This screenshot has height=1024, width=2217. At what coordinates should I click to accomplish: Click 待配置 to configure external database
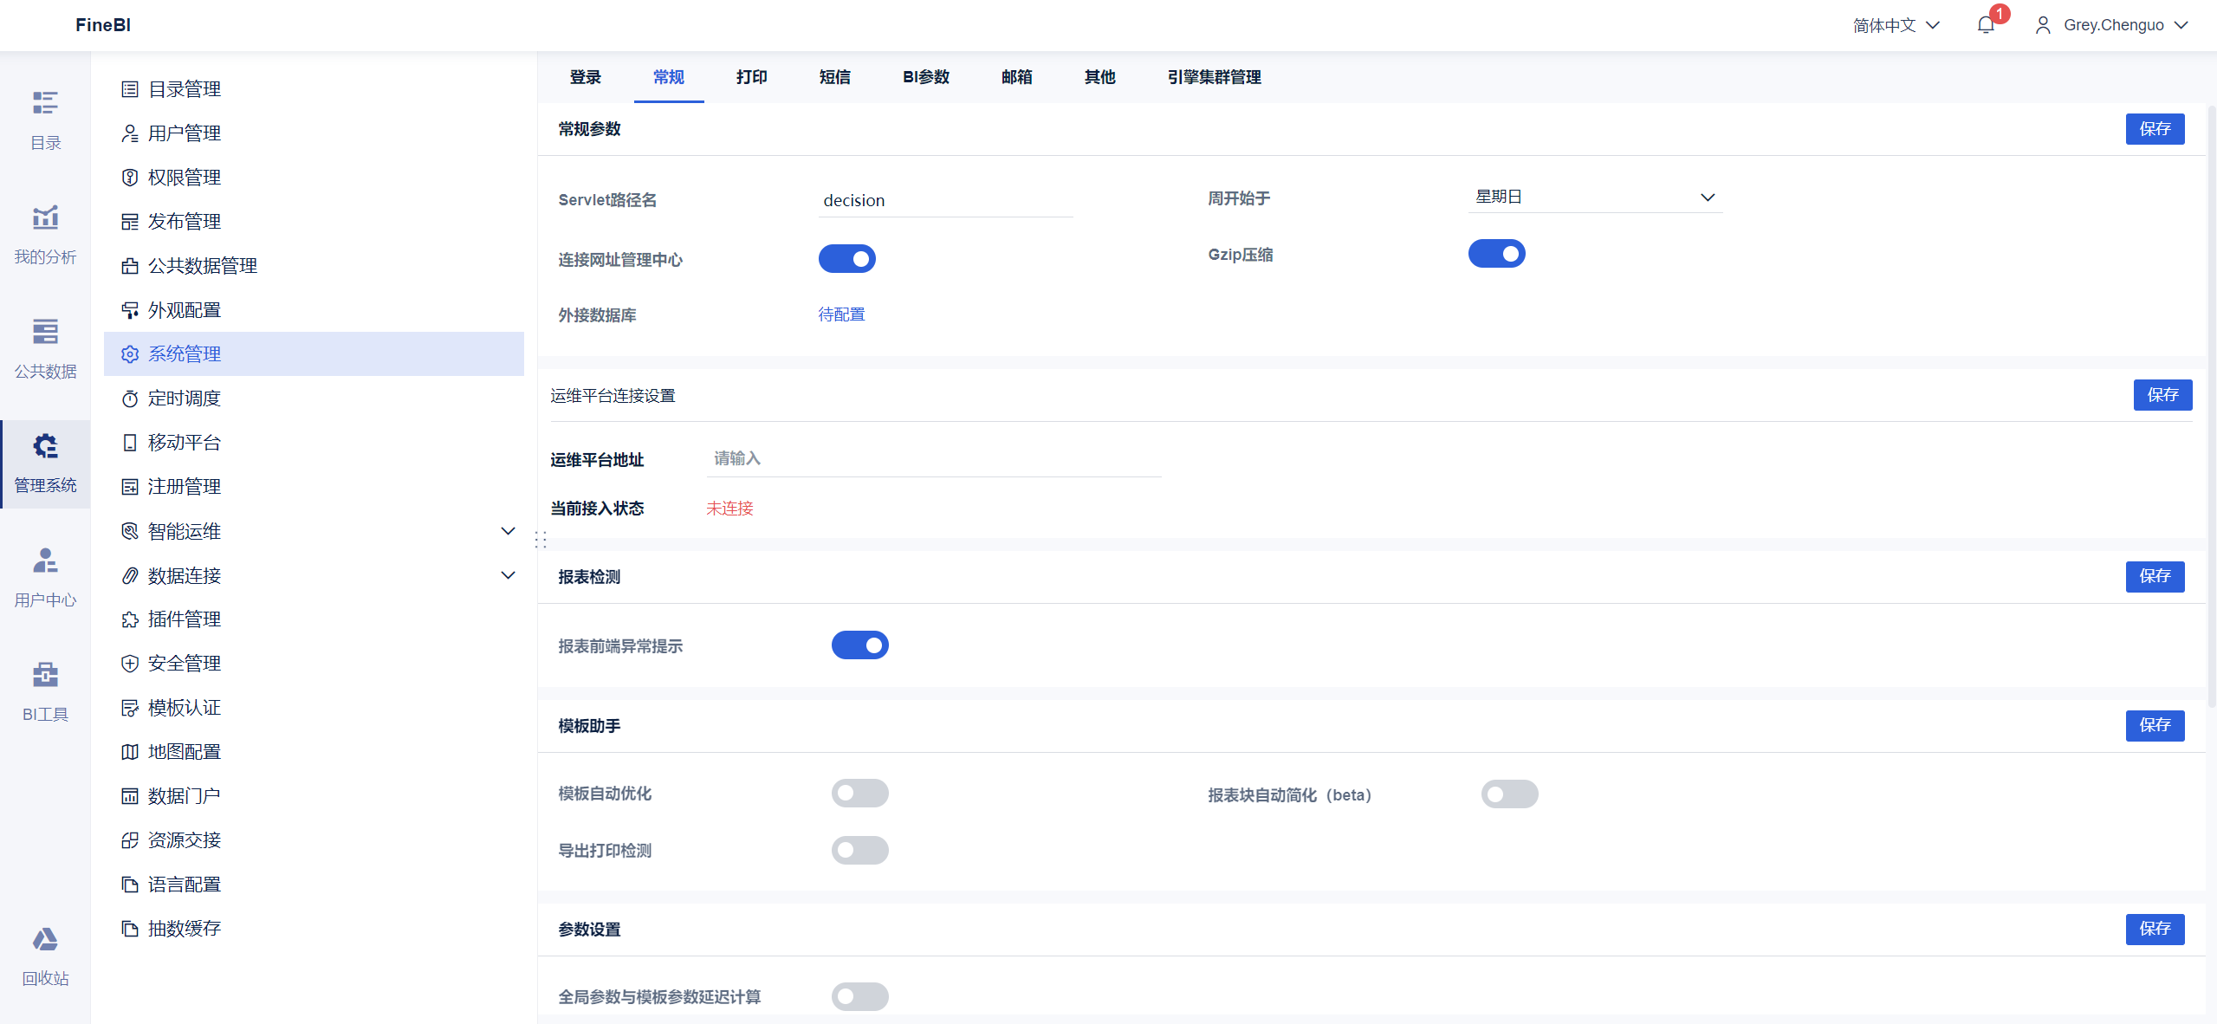(839, 314)
